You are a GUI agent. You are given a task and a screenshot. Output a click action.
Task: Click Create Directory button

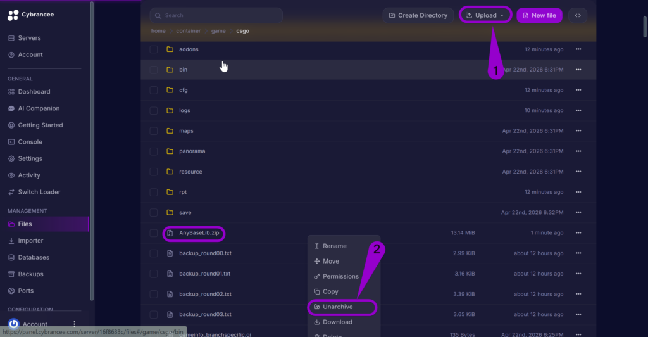[418, 15]
